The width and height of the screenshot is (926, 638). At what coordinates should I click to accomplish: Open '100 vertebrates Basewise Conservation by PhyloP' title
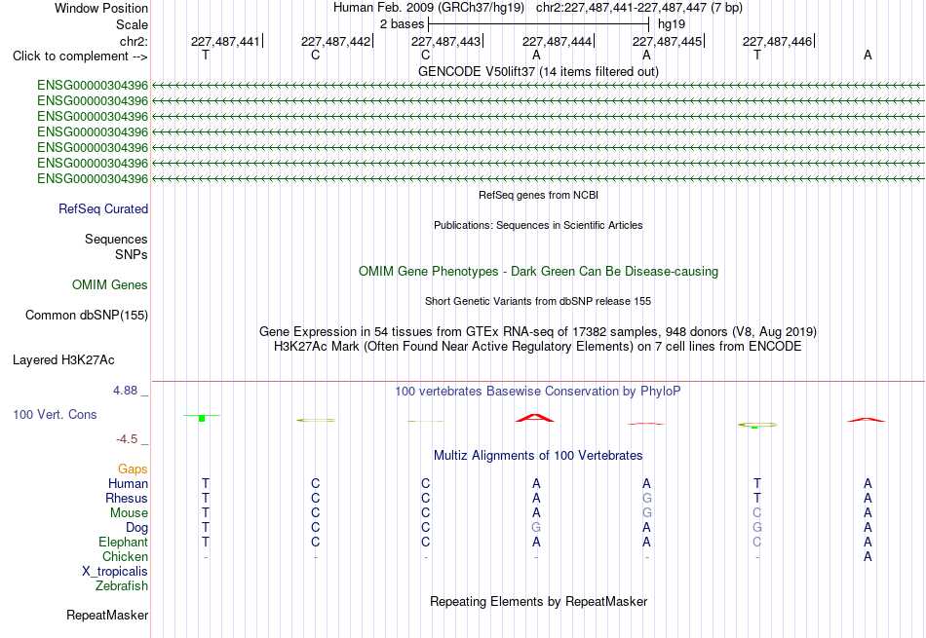pyautogui.click(x=538, y=392)
